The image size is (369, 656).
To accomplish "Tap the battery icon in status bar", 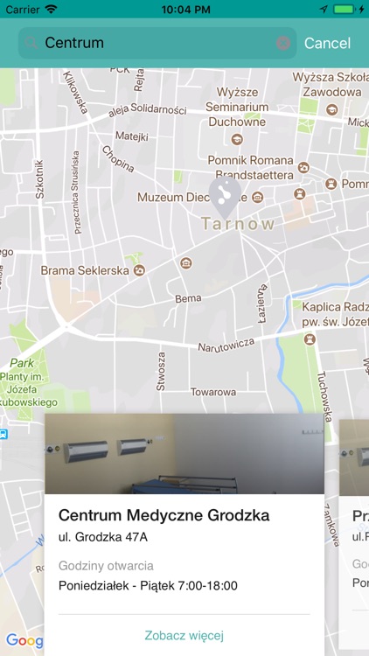I will tap(344, 10).
